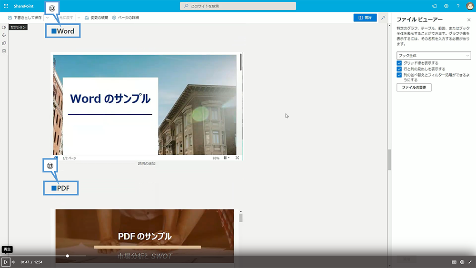Click the video exit fullscreen icon

click(x=470, y=262)
